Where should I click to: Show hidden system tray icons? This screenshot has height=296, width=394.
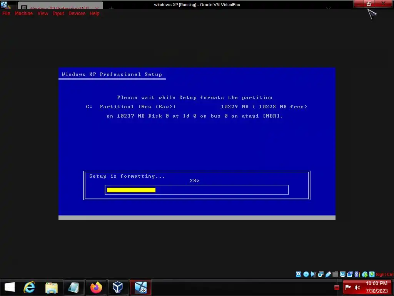click(x=337, y=288)
